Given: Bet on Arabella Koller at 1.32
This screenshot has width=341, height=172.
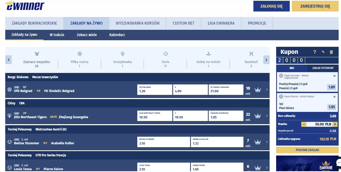Looking at the screenshot, I should click(217, 142).
